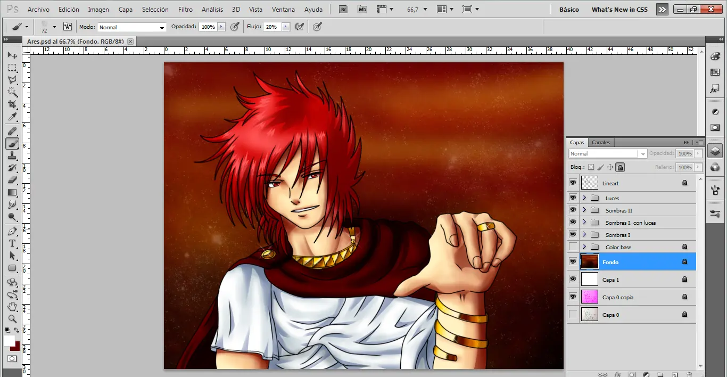
Task: Select the Brush tool in toolbox
Action: [12, 143]
